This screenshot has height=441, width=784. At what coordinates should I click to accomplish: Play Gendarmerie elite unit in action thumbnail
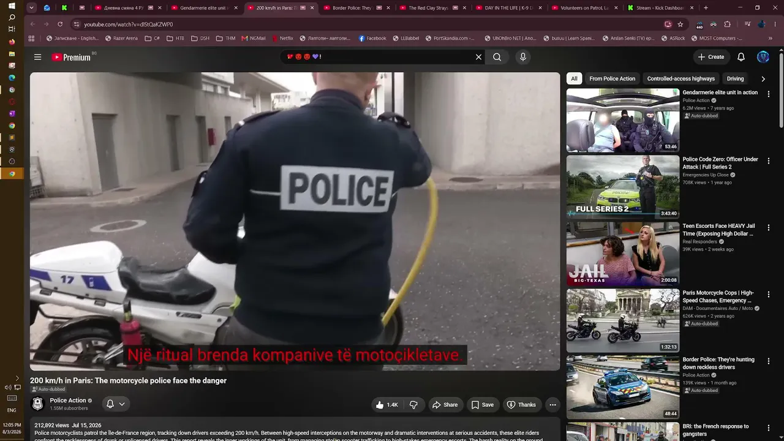(623, 120)
